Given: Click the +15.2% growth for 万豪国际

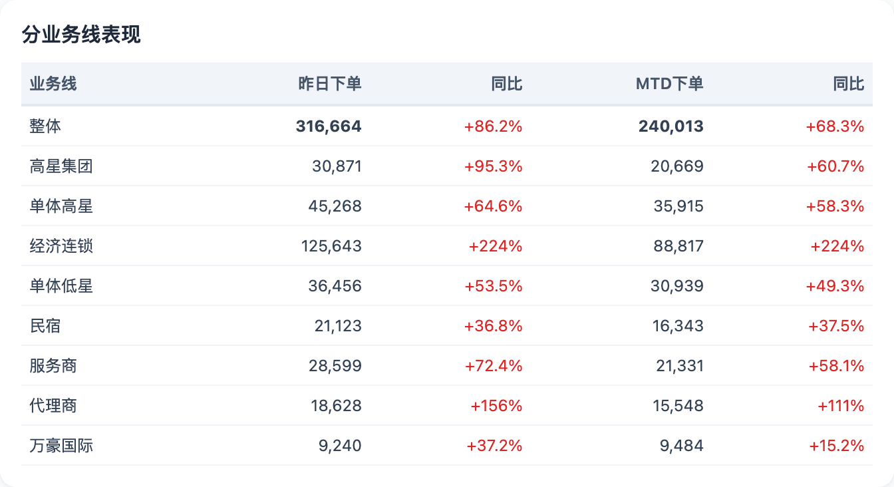Looking at the screenshot, I should [837, 446].
